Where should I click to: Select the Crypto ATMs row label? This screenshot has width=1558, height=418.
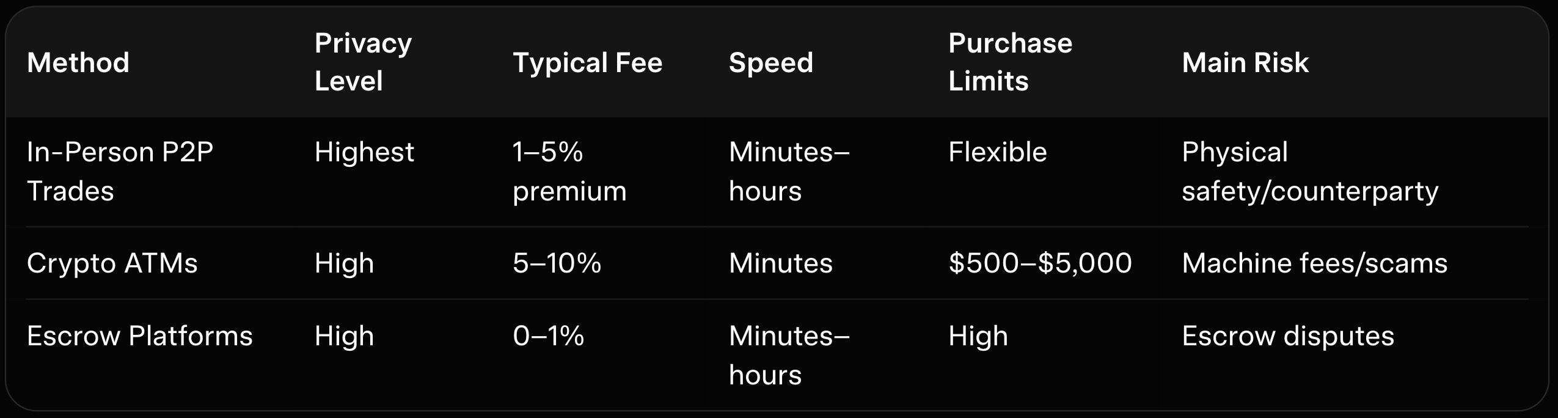(x=112, y=263)
